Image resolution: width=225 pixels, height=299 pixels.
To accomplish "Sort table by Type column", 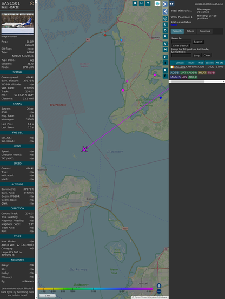I will pyautogui.click(x=201, y=63).
